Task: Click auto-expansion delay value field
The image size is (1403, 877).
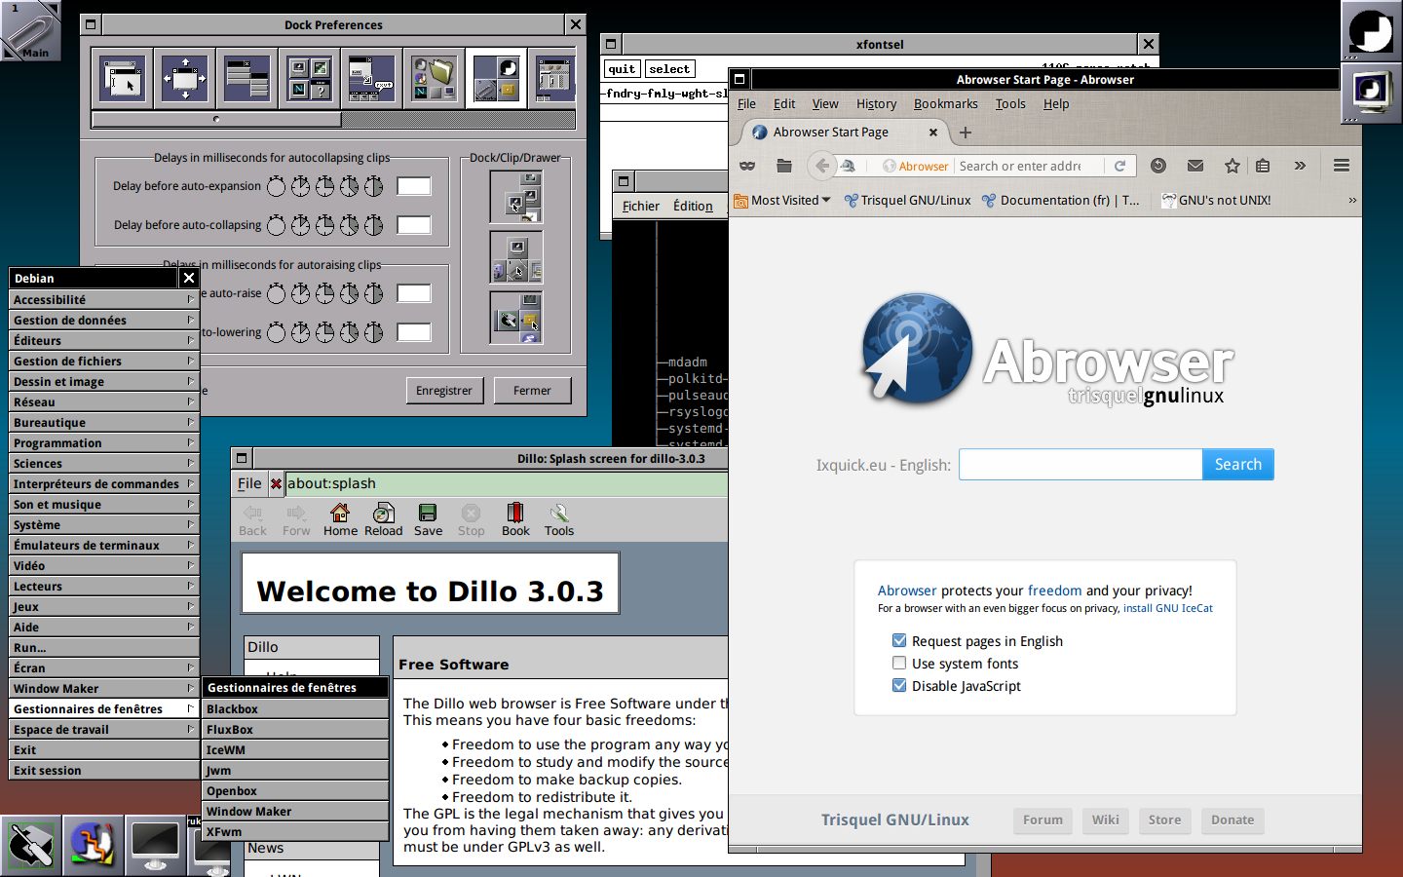Action: pos(414,186)
